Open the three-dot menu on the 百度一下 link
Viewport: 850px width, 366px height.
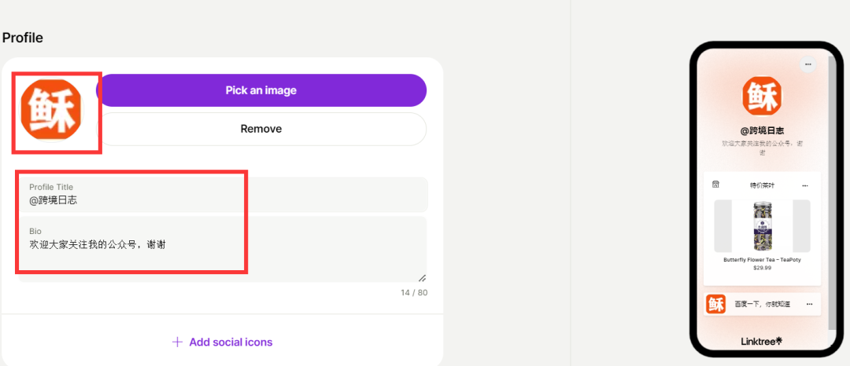click(809, 305)
